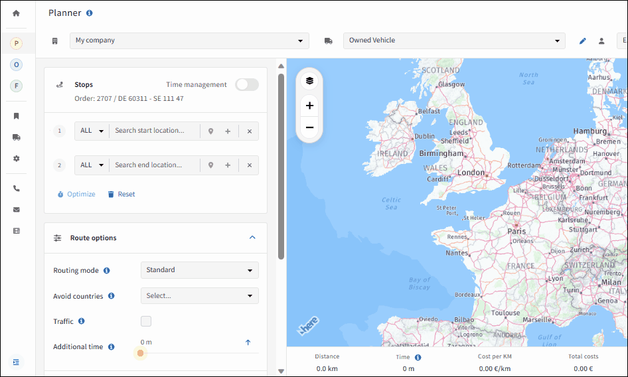
Task: Click the pencil edit vehicle icon
Action: click(583, 41)
